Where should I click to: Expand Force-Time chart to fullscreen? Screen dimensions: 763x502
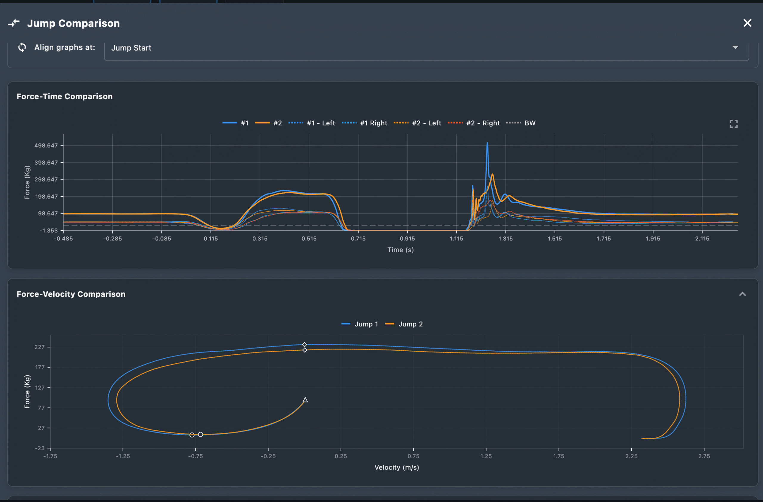[x=733, y=124]
